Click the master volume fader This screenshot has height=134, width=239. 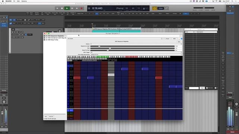point(236,114)
